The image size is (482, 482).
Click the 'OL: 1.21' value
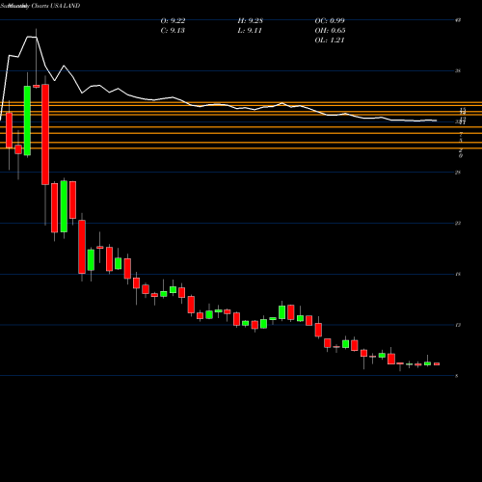click(330, 40)
